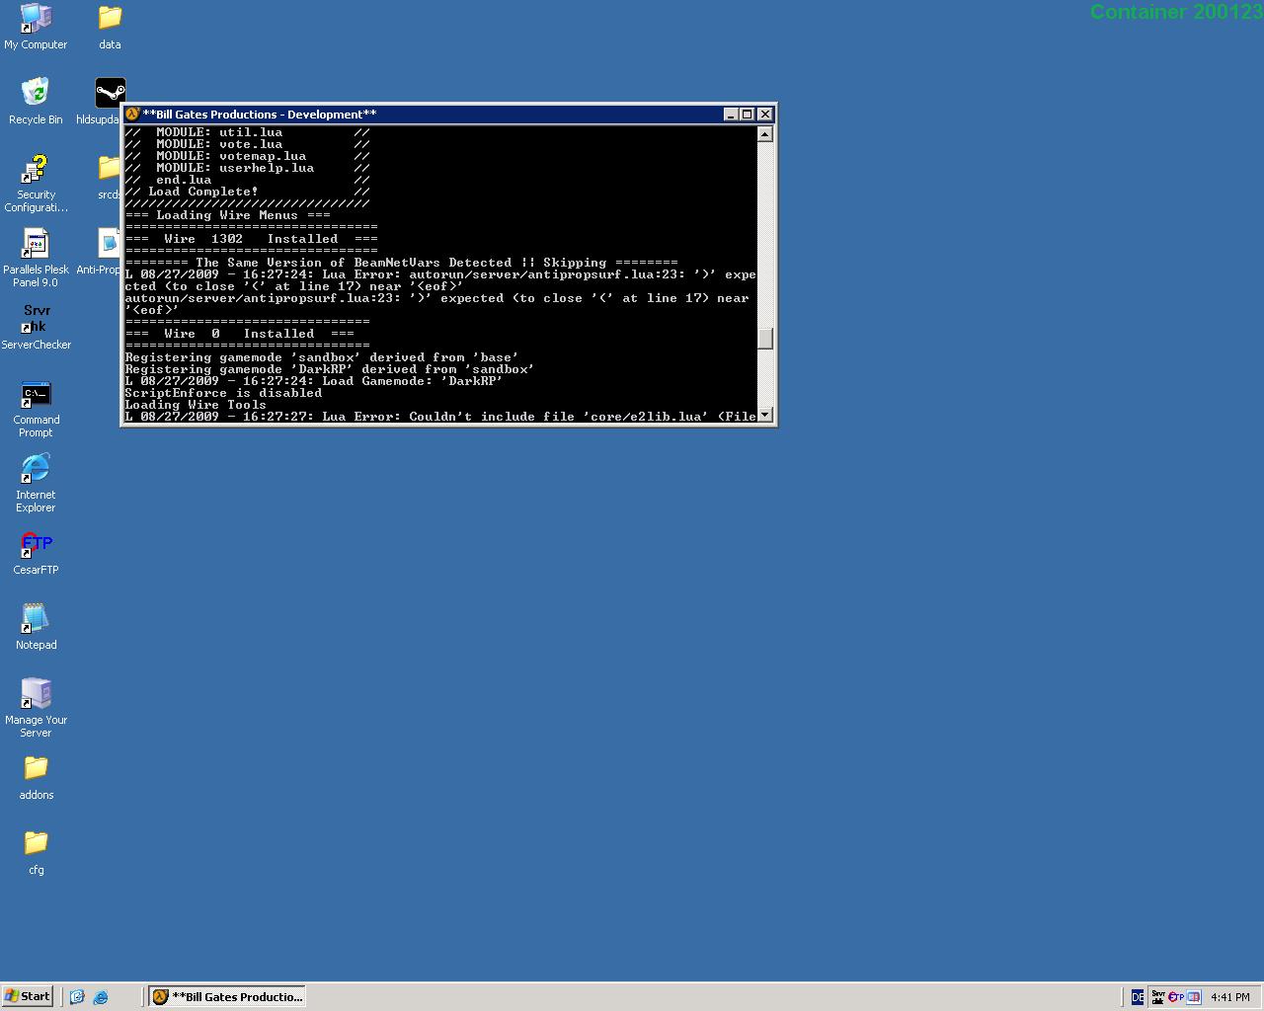Select the Parallels Plesk Panel 9.0 icon
Viewport: 1264px width, 1011px height.
[x=36, y=244]
